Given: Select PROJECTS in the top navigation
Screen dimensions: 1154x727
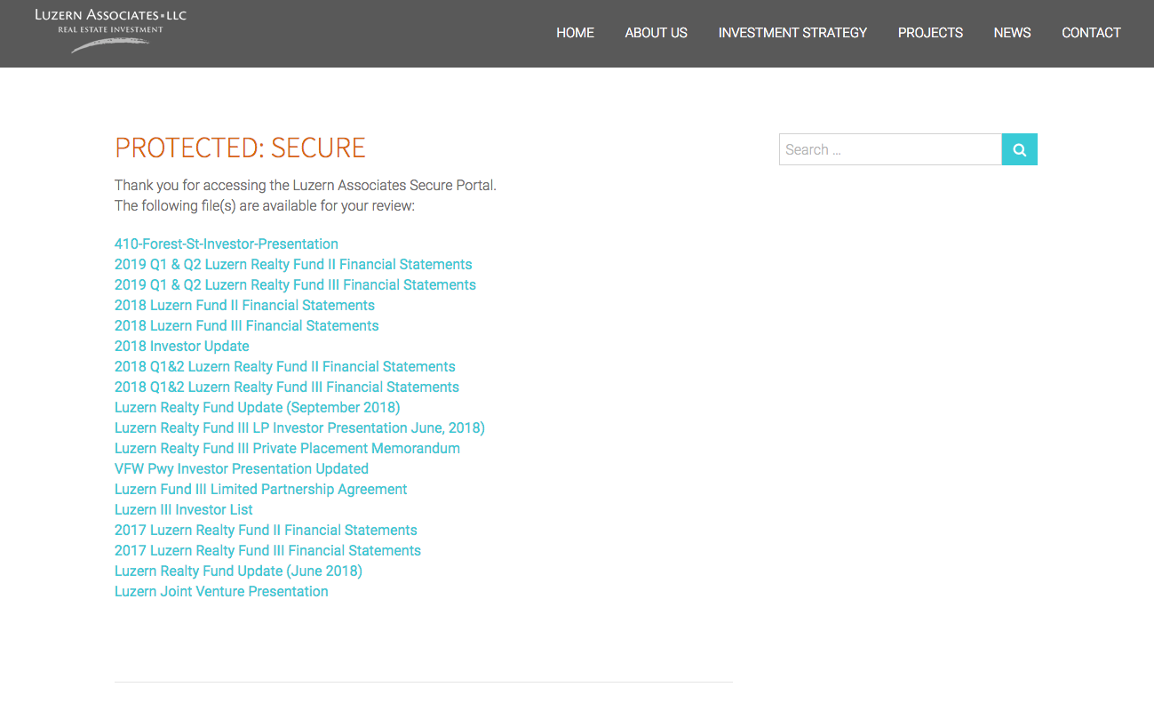Looking at the screenshot, I should coord(930,33).
